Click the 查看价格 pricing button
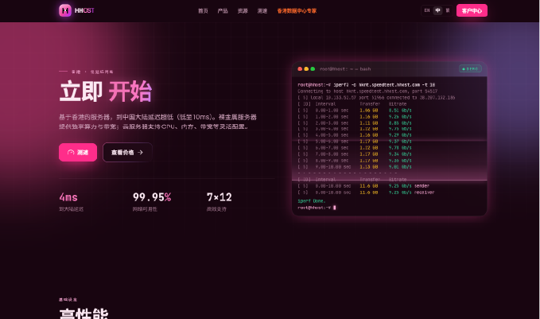This screenshot has height=319, width=540. coord(127,152)
